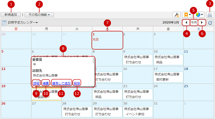The height and width of the screenshot is (119, 215).
Task: Open the 詳細 link in popup
Action: (36, 83)
